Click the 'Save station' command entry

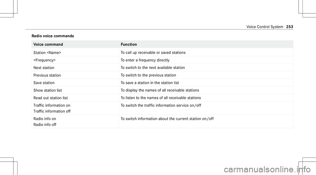tap(44, 83)
